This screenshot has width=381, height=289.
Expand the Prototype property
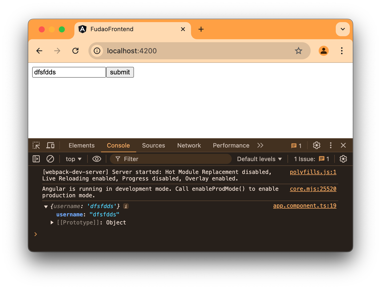coord(52,222)
